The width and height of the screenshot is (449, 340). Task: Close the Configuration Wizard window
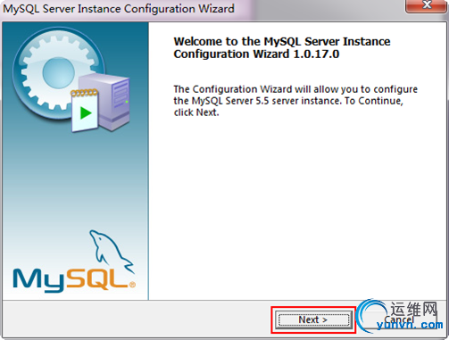click(x=427, y=5)
